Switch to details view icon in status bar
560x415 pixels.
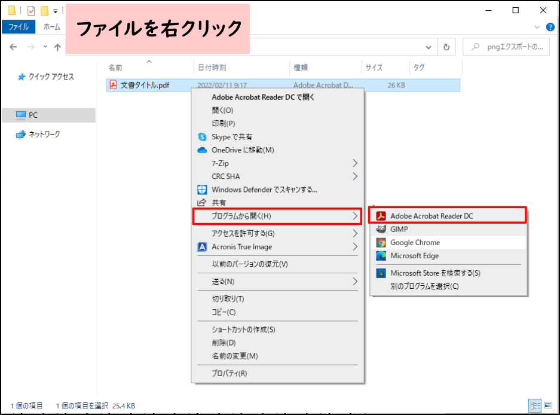(x=535, y=405)
